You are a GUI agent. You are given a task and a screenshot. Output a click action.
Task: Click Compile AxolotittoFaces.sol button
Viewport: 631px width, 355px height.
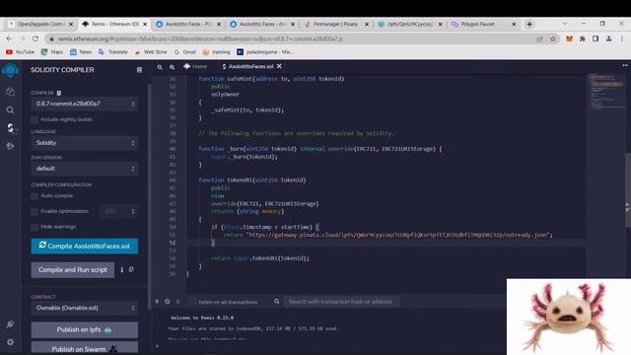[x=85, y=246]
